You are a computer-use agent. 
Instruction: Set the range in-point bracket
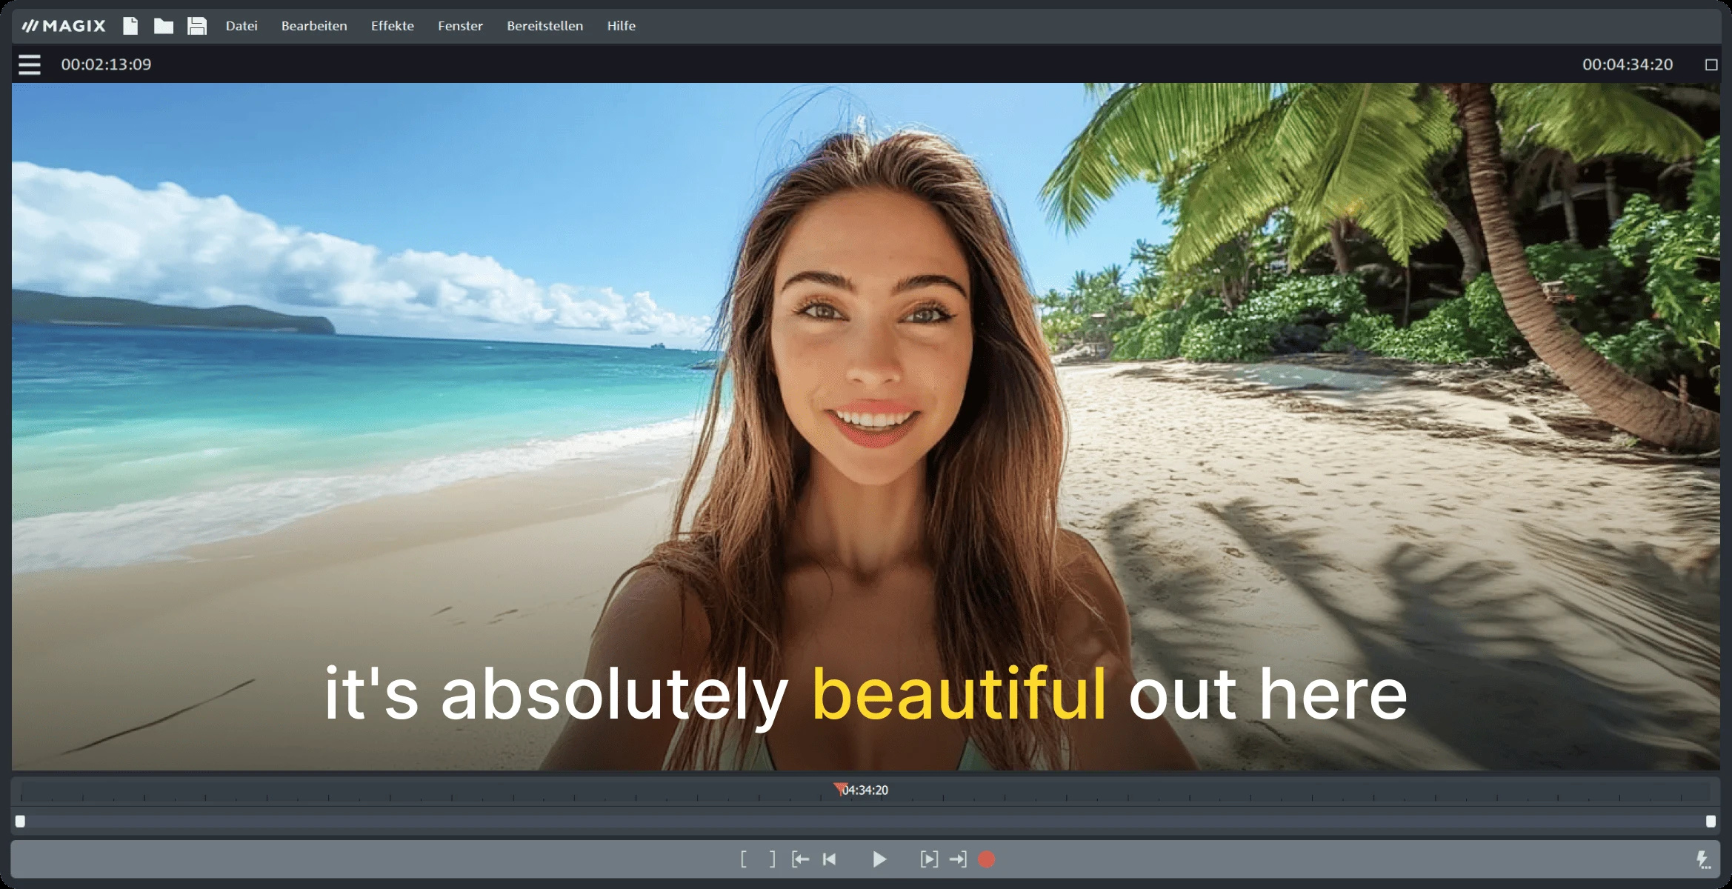click(x=744, y=859)
